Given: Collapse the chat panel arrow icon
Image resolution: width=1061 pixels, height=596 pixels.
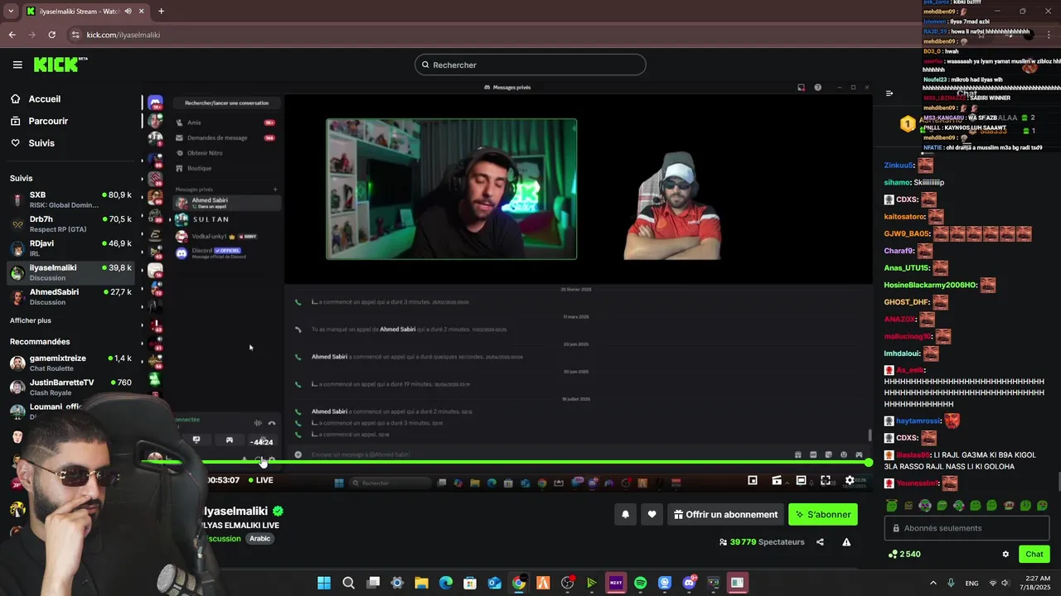Looking at the screenshot, I should pyautogui.click(x=889, y=93).
